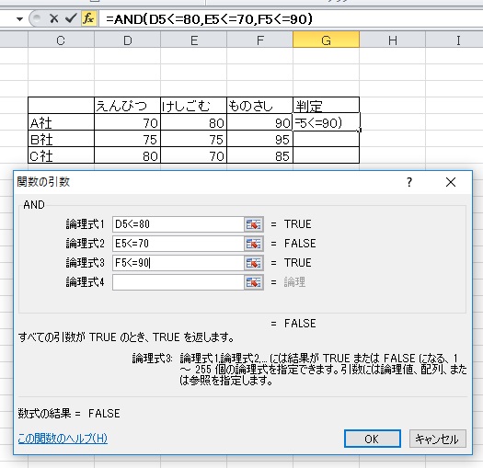Image resolution: width=483 pixels, height=468 pixels.
Task: Cancel formula entry with X icon
Action: click(54, 18)
